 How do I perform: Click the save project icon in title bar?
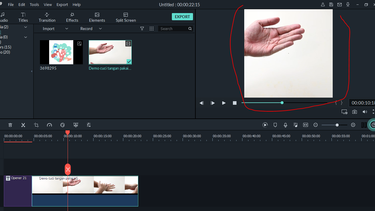tap(331, 4)
